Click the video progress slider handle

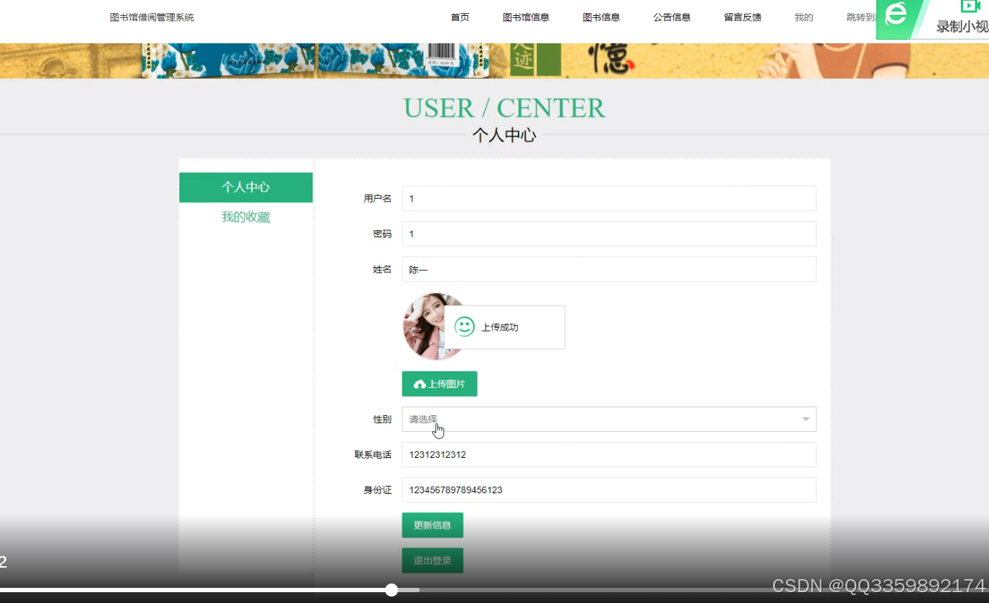coord(392,590)
